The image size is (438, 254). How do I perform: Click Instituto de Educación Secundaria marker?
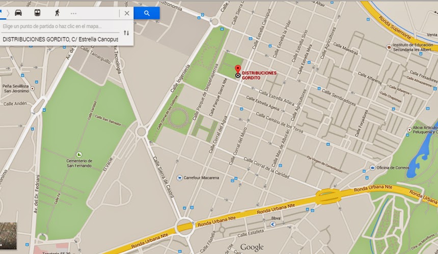[x=389, y=47]
